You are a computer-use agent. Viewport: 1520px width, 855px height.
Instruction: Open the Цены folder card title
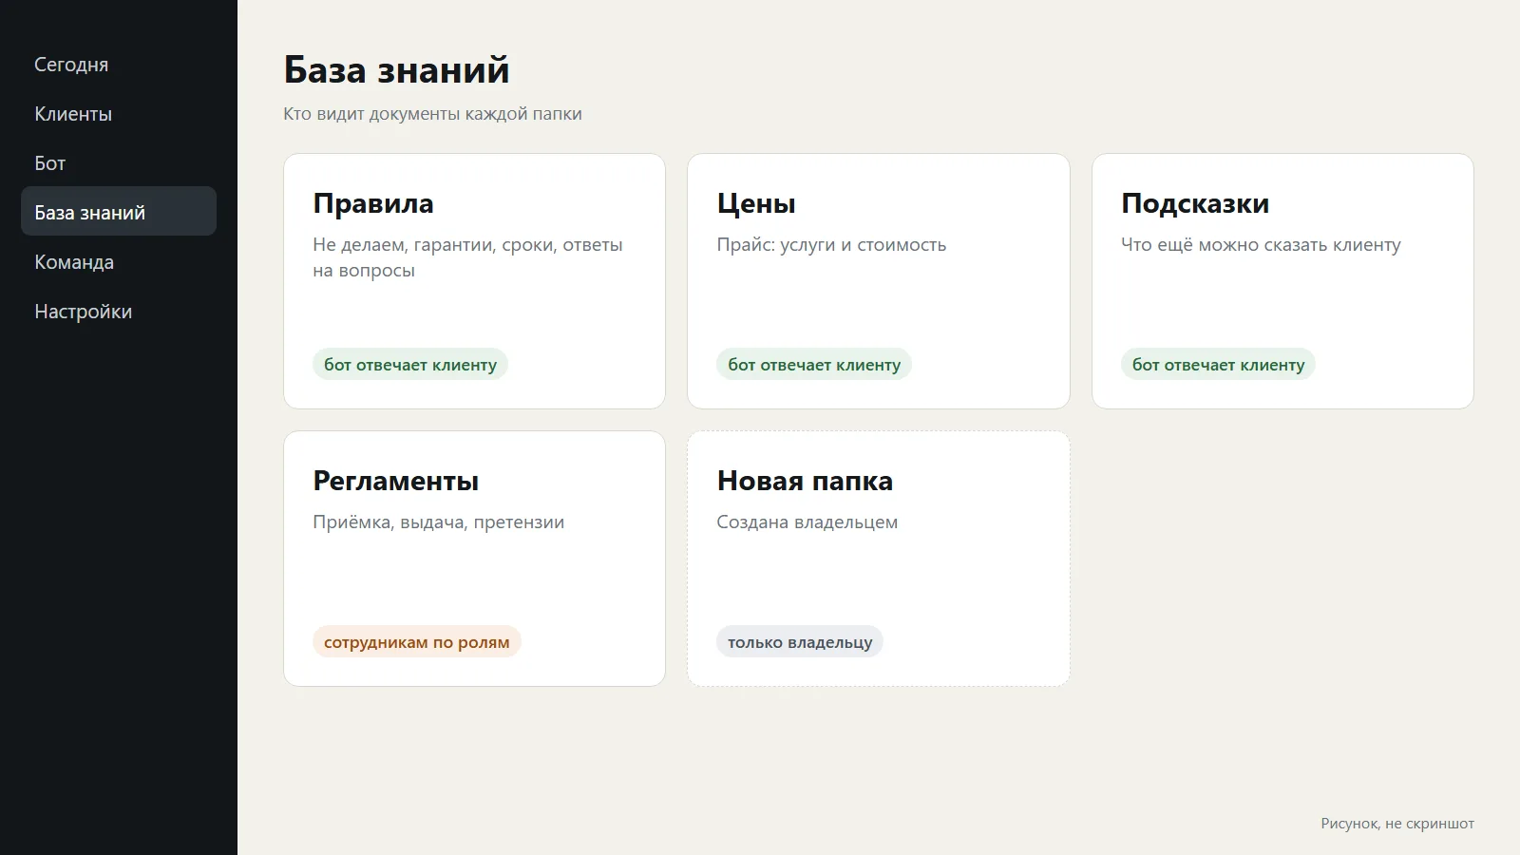pos(756,203)
